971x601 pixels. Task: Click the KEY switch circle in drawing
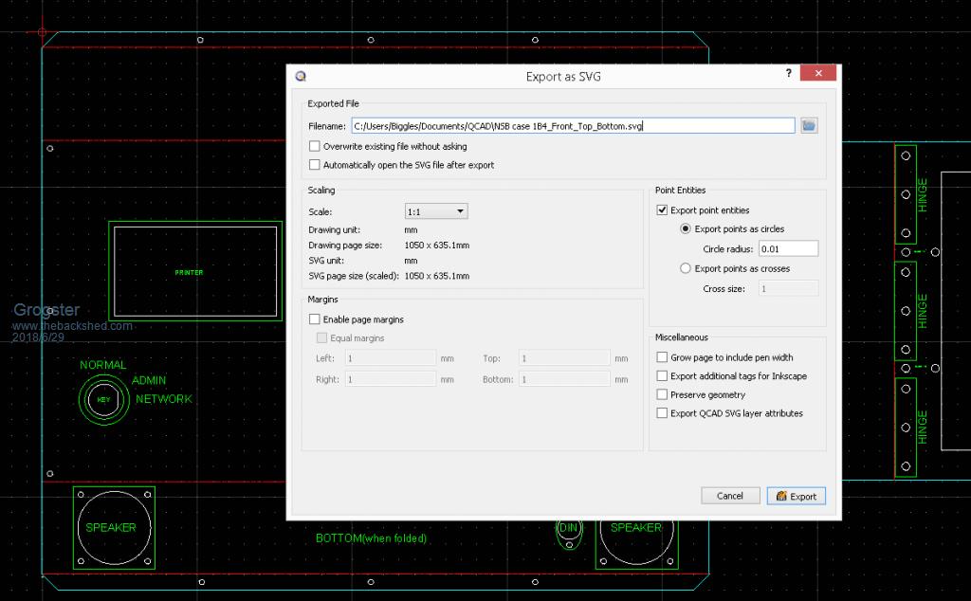(103, 399)
